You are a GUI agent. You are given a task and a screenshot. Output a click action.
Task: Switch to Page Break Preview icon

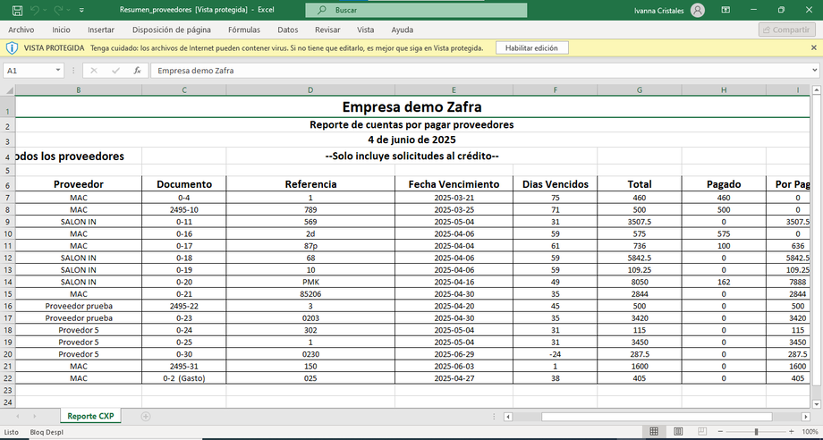point(702,432)
